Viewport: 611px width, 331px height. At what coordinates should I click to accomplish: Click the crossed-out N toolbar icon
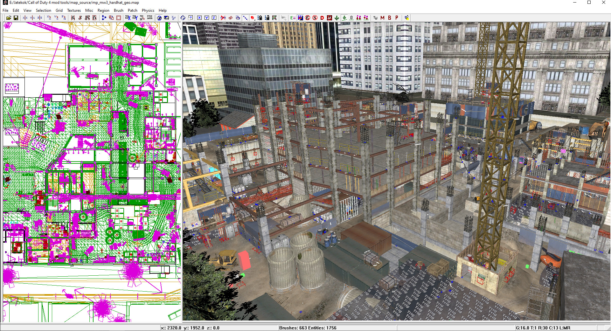(x=330, y=18)
